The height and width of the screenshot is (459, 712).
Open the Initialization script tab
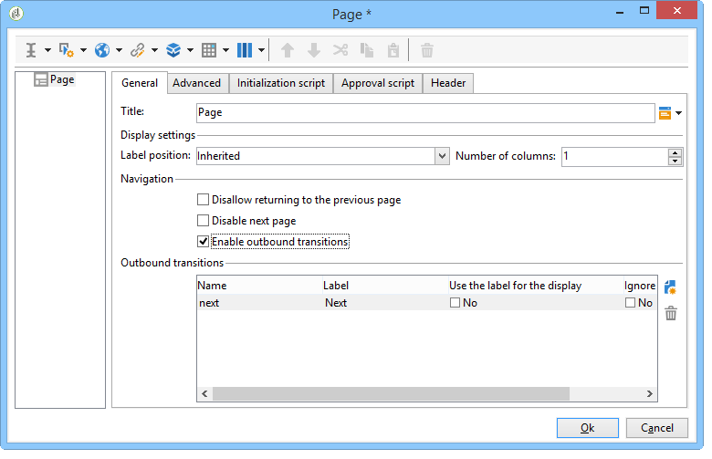coord(280,83)
